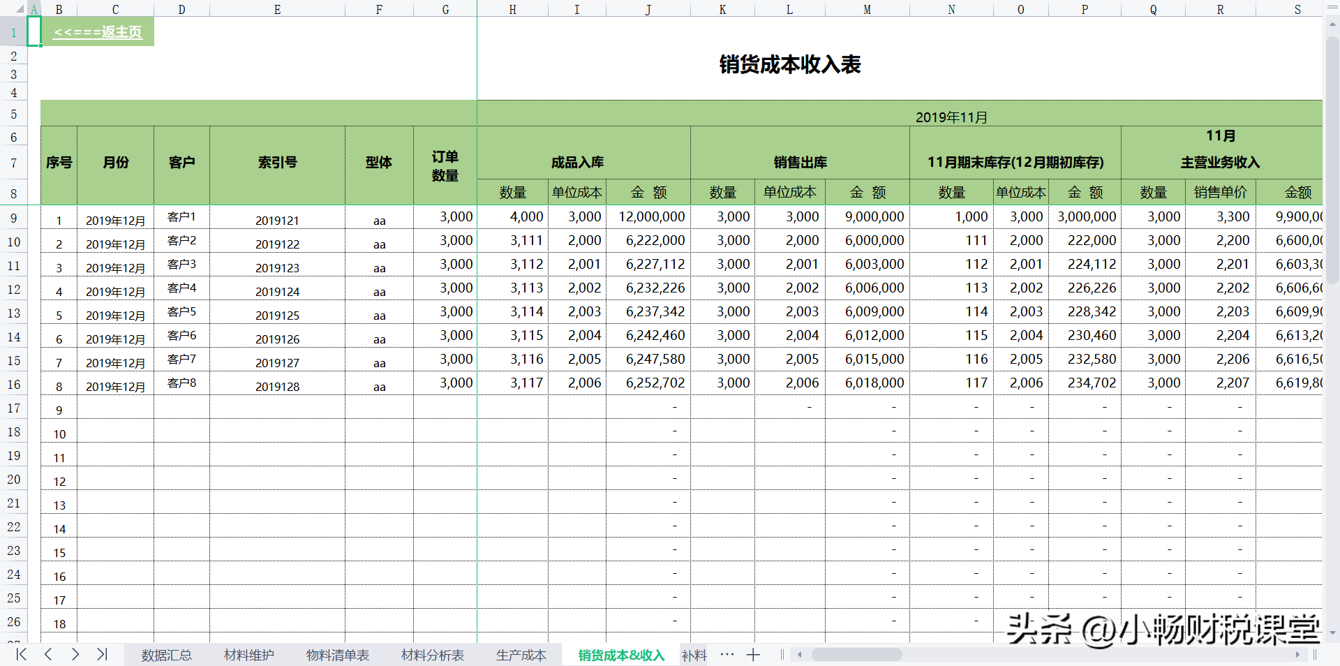
Task: Select column M header
Action: click(868, 9)
